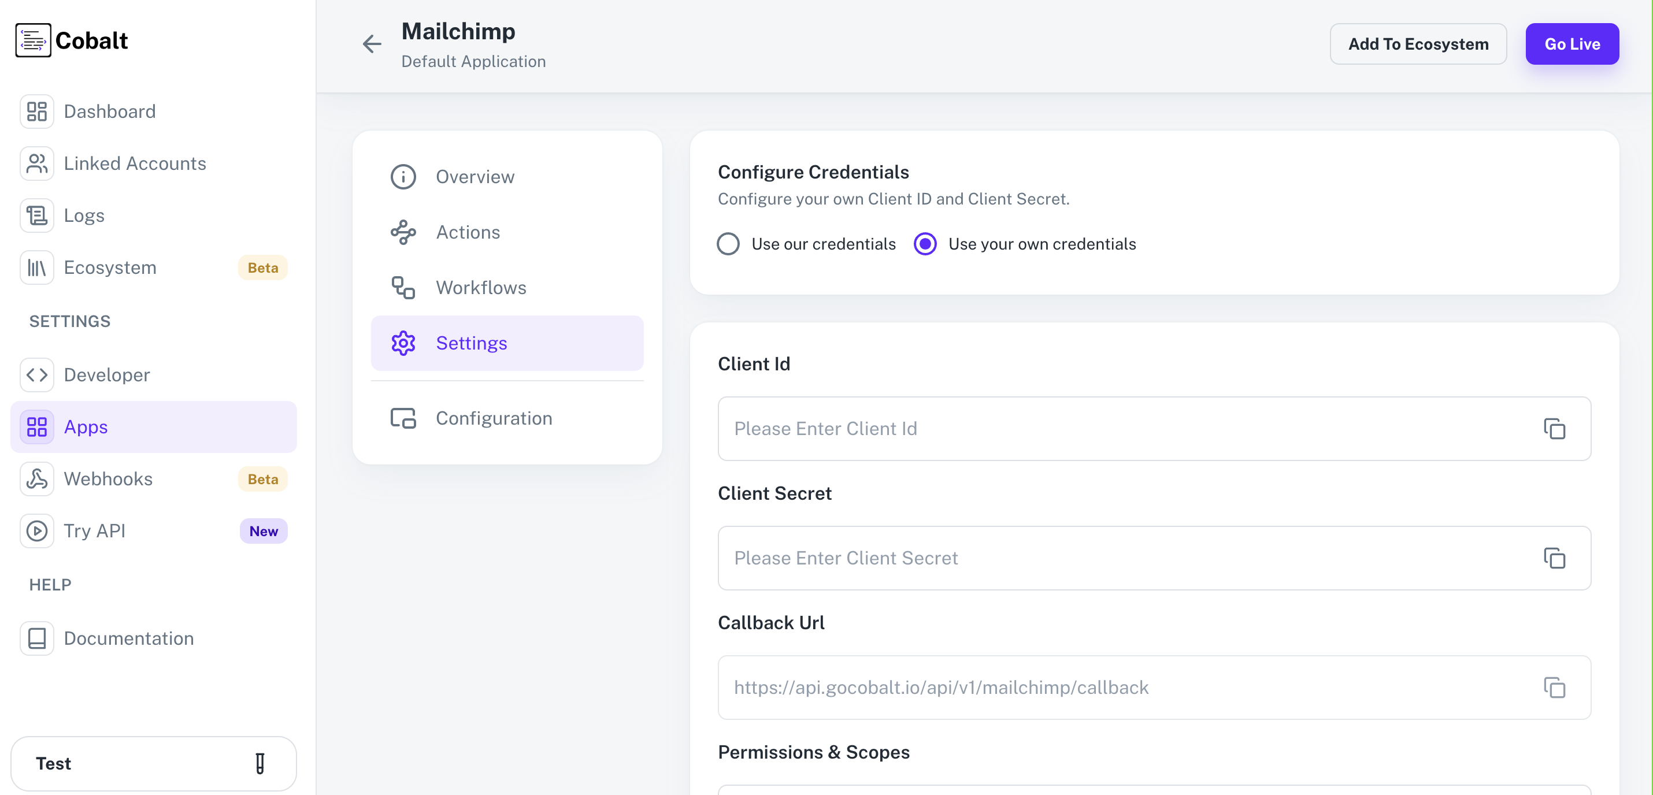1653x795 pixels.
Task: Copy the Mailchimp callback URL
Action: tap(1555, 688)
